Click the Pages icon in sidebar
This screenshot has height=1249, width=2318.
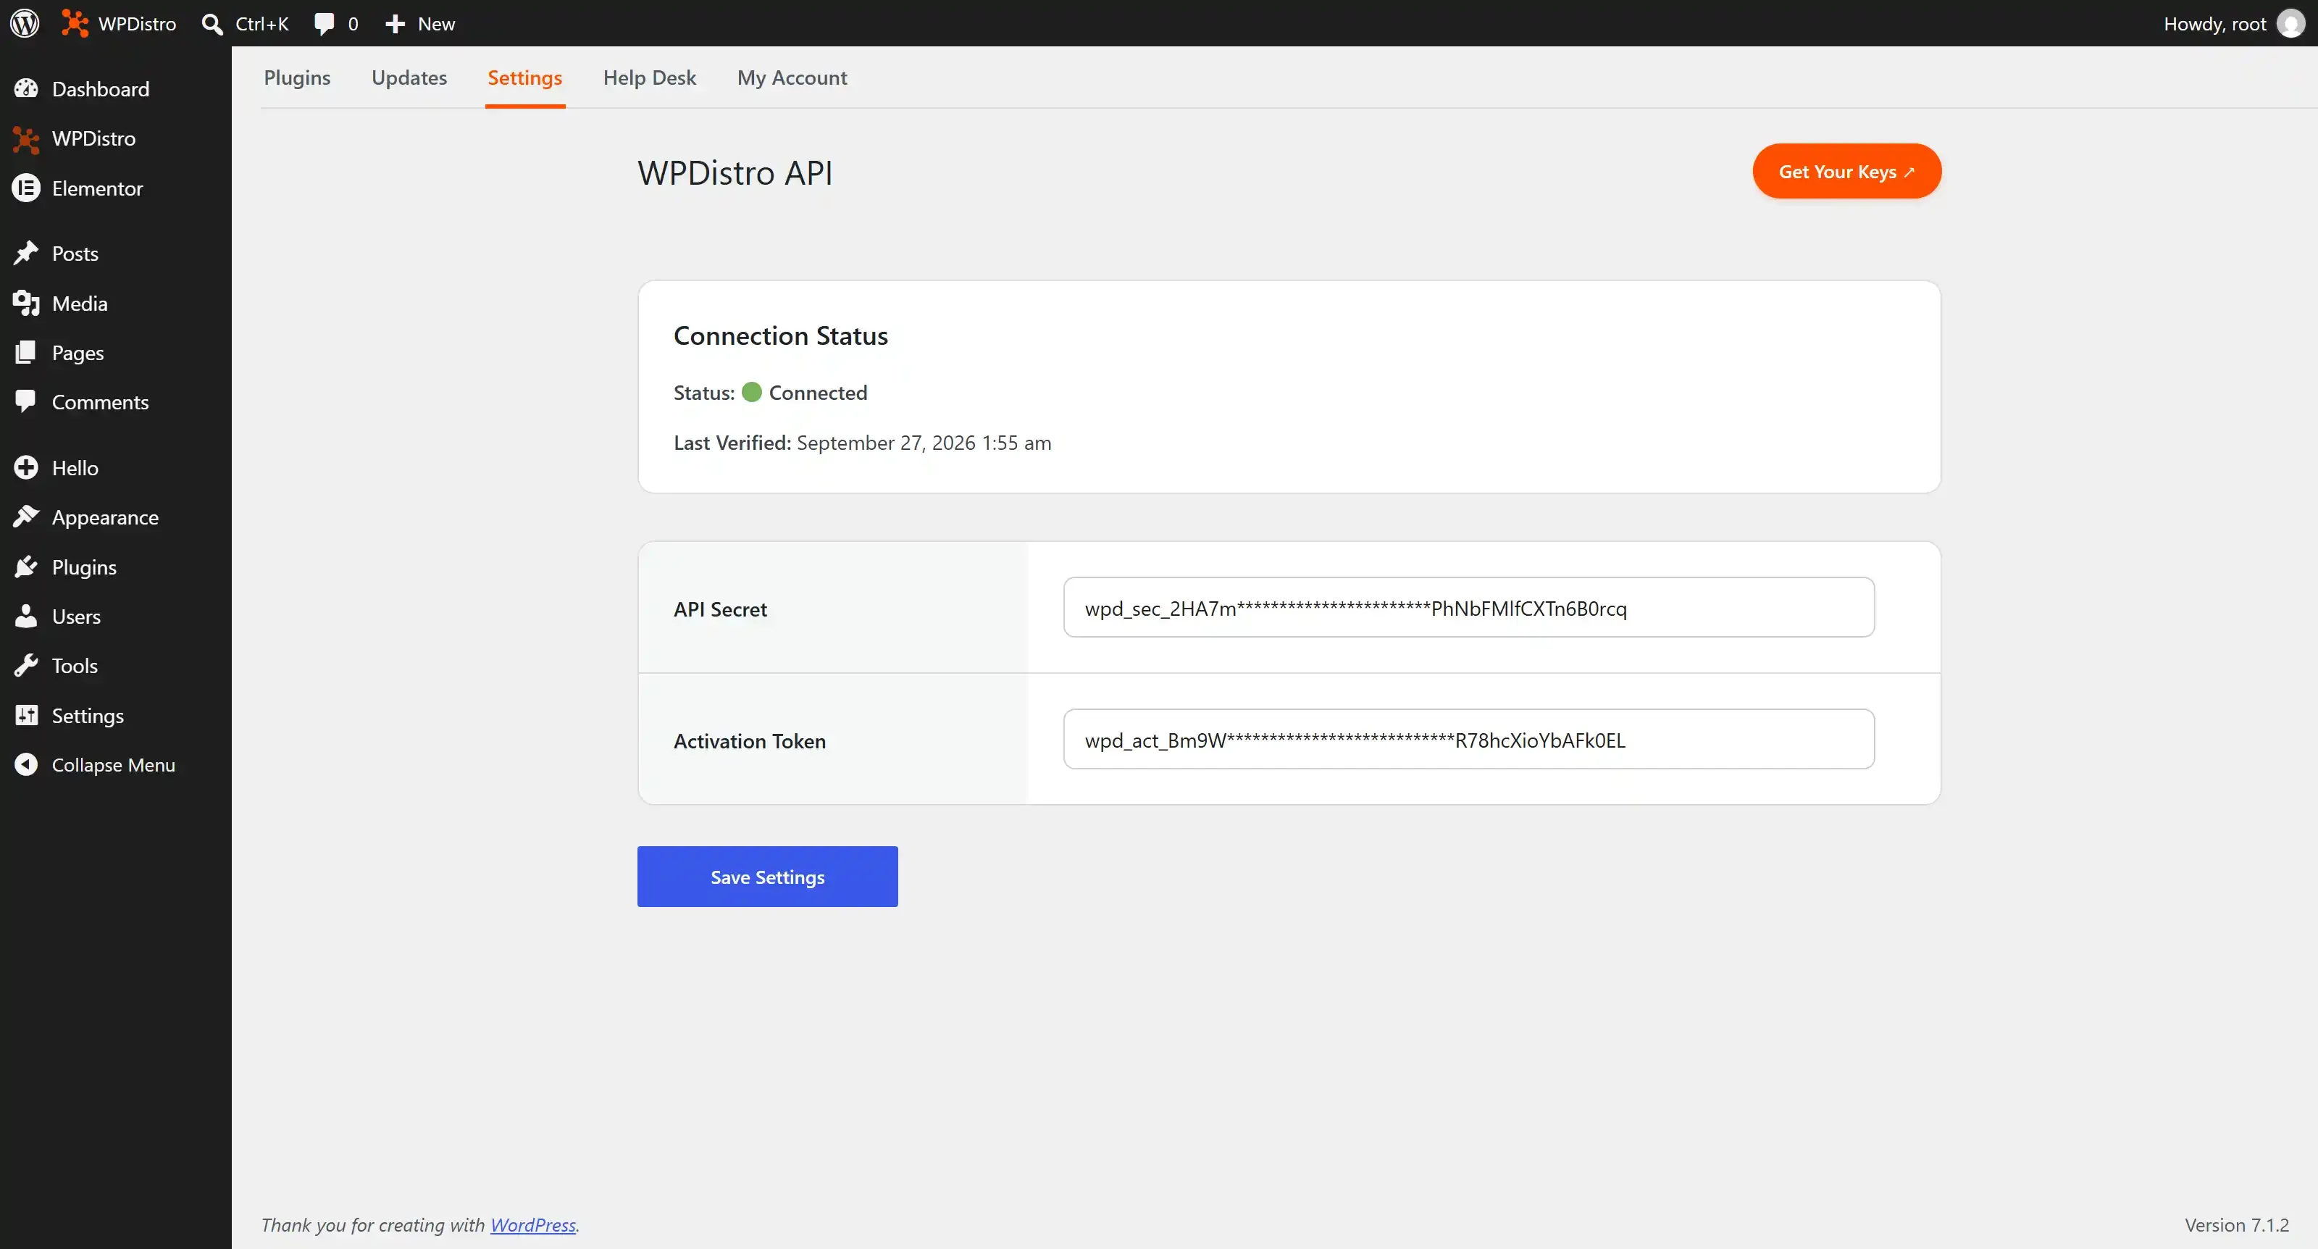pos(26,352)
